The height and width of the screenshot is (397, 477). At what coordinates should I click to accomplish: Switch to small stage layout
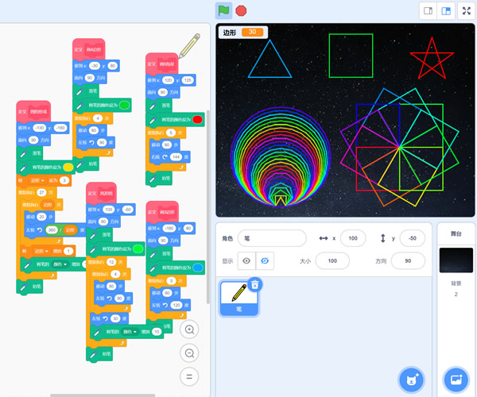click(428, 11)
